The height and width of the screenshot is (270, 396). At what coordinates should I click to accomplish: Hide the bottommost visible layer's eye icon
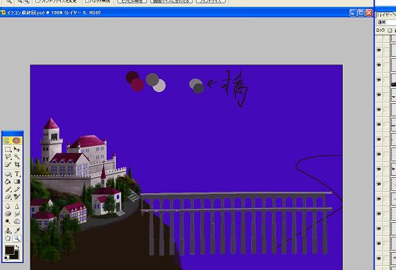click(x=379, y=258)
